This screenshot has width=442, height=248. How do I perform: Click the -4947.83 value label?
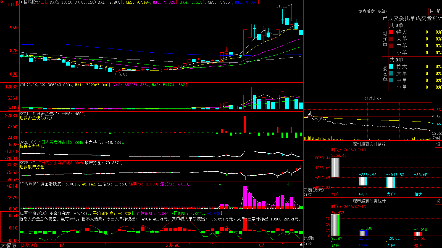395,175
